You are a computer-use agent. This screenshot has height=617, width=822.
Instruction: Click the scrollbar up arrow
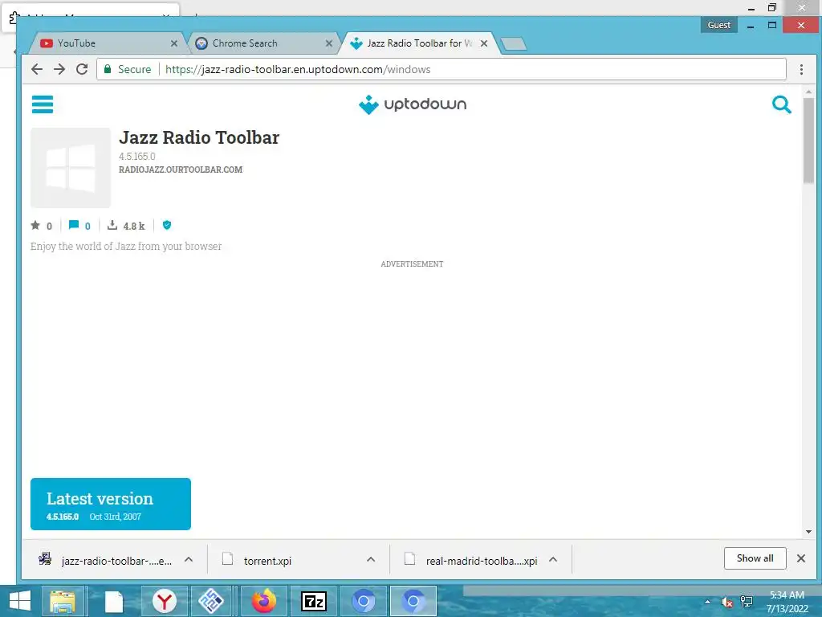808,92
